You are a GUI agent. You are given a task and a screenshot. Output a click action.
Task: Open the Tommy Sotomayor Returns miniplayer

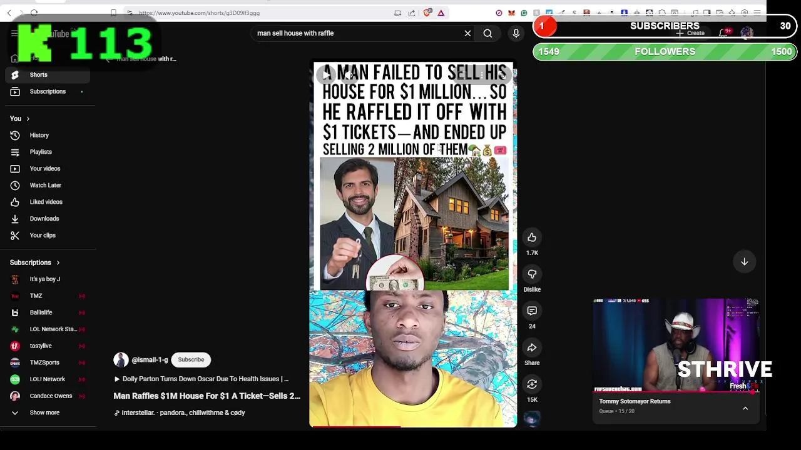click(x=676, y=346)
